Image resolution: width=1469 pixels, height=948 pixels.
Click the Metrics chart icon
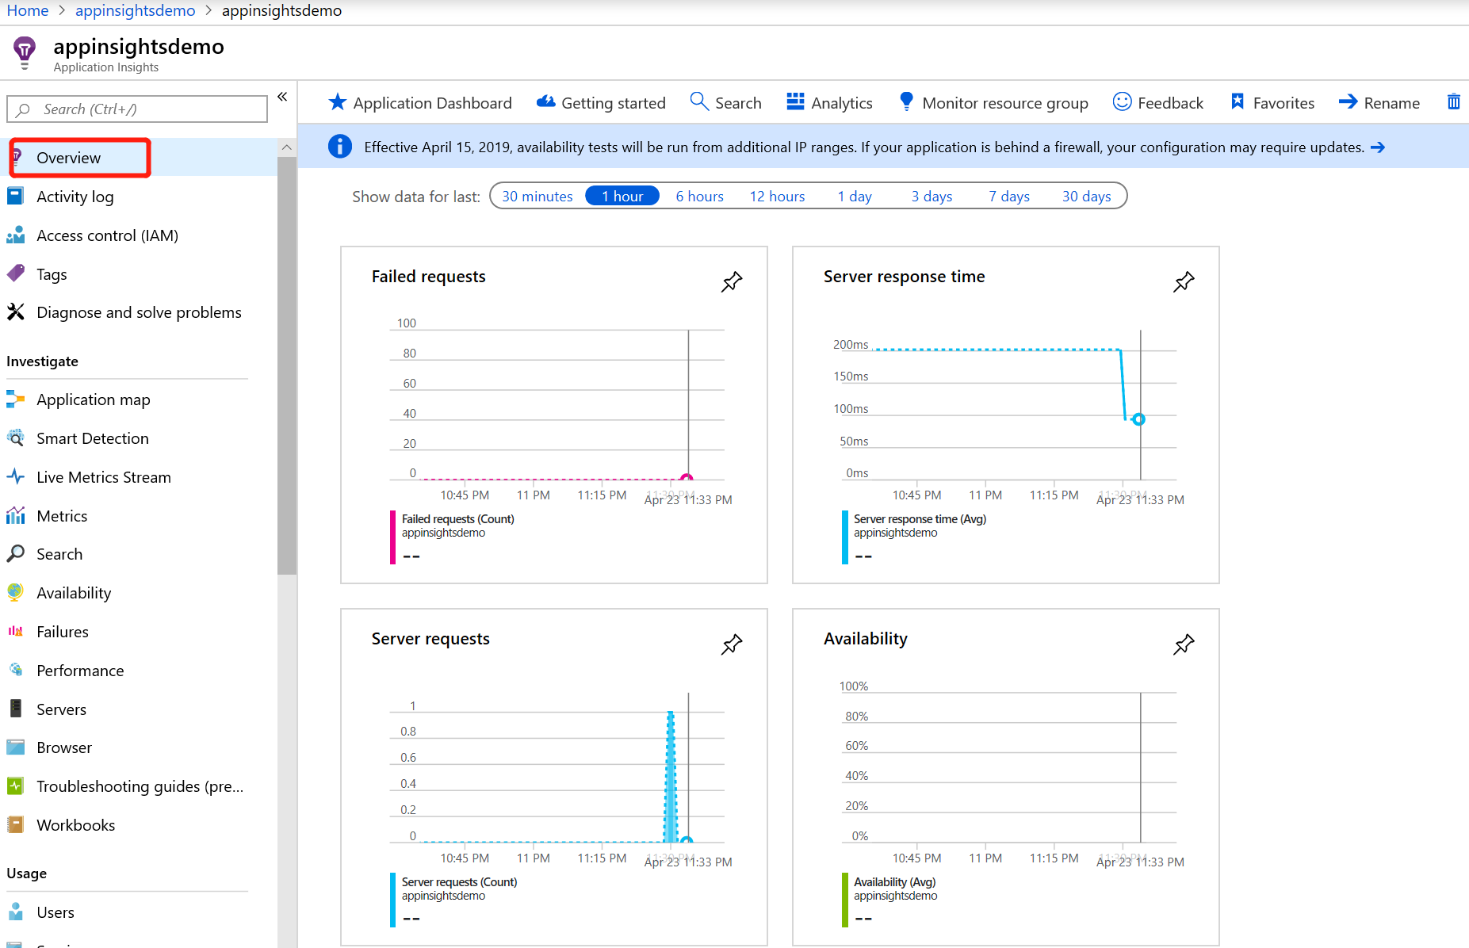click(15, 515)
